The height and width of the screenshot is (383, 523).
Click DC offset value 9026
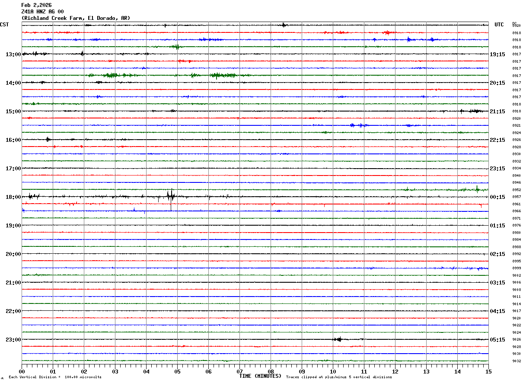pyautogui.click(x=517, y=340)
